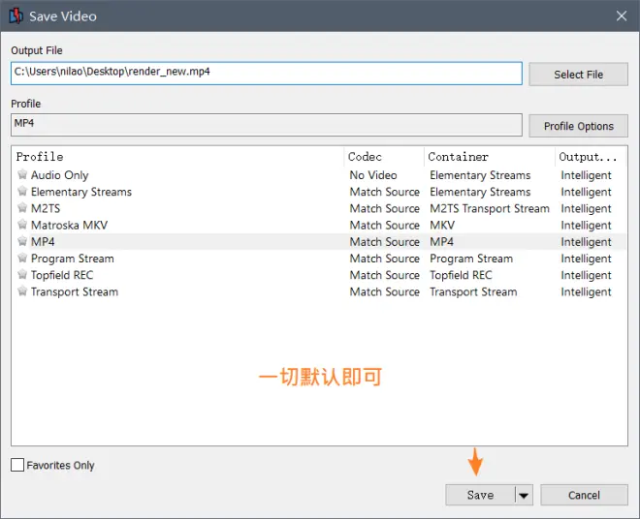Click Intelligent in the Audio Only row
Viewport: 640px width, 519px height.
pos(586,175)
